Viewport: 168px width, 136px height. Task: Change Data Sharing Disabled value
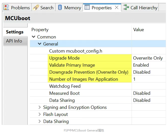point(149,100)
